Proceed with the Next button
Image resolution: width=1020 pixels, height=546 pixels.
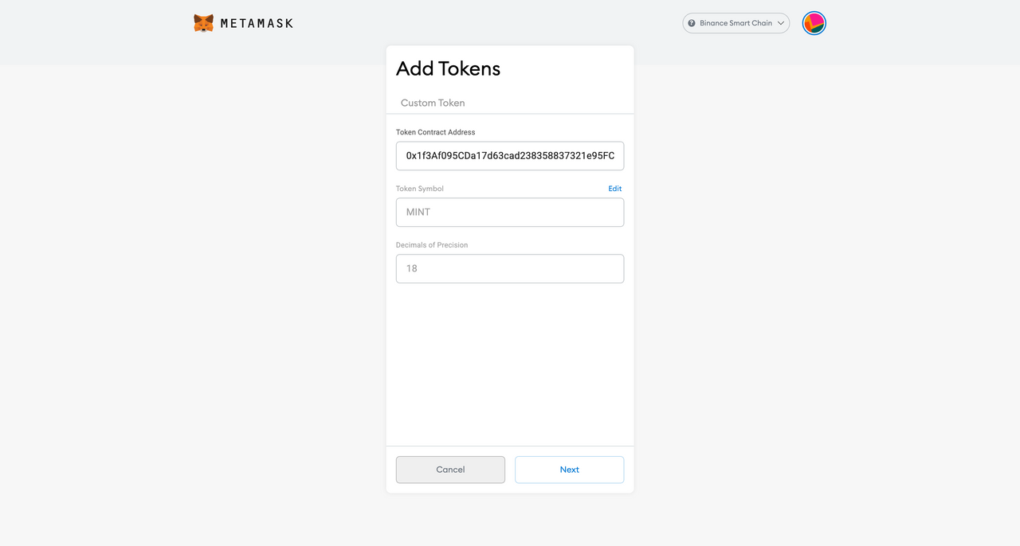tap(569, 470)
